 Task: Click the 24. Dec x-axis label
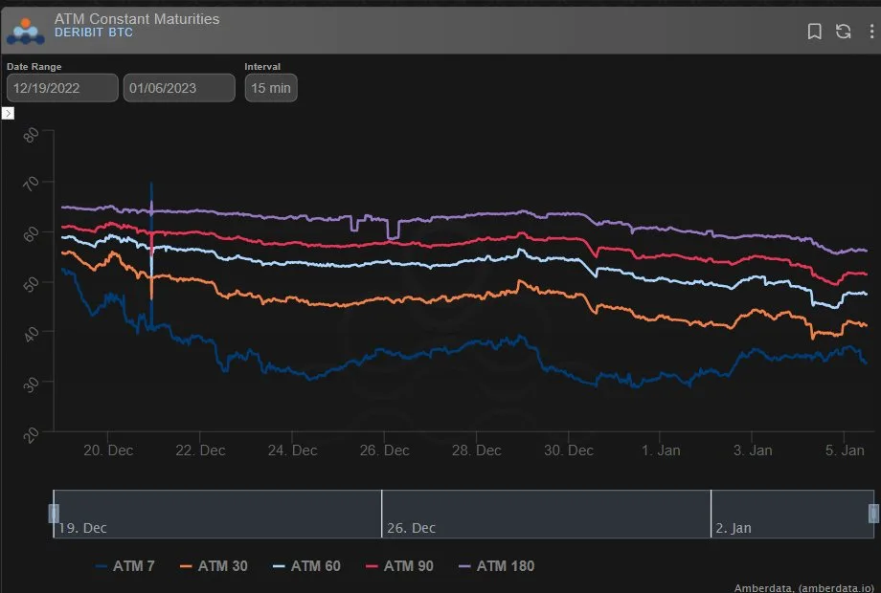point(293,450)
